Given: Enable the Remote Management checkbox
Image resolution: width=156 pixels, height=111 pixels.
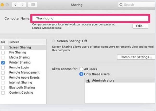Looking at the screenshot, I should [x=3, y=73].
